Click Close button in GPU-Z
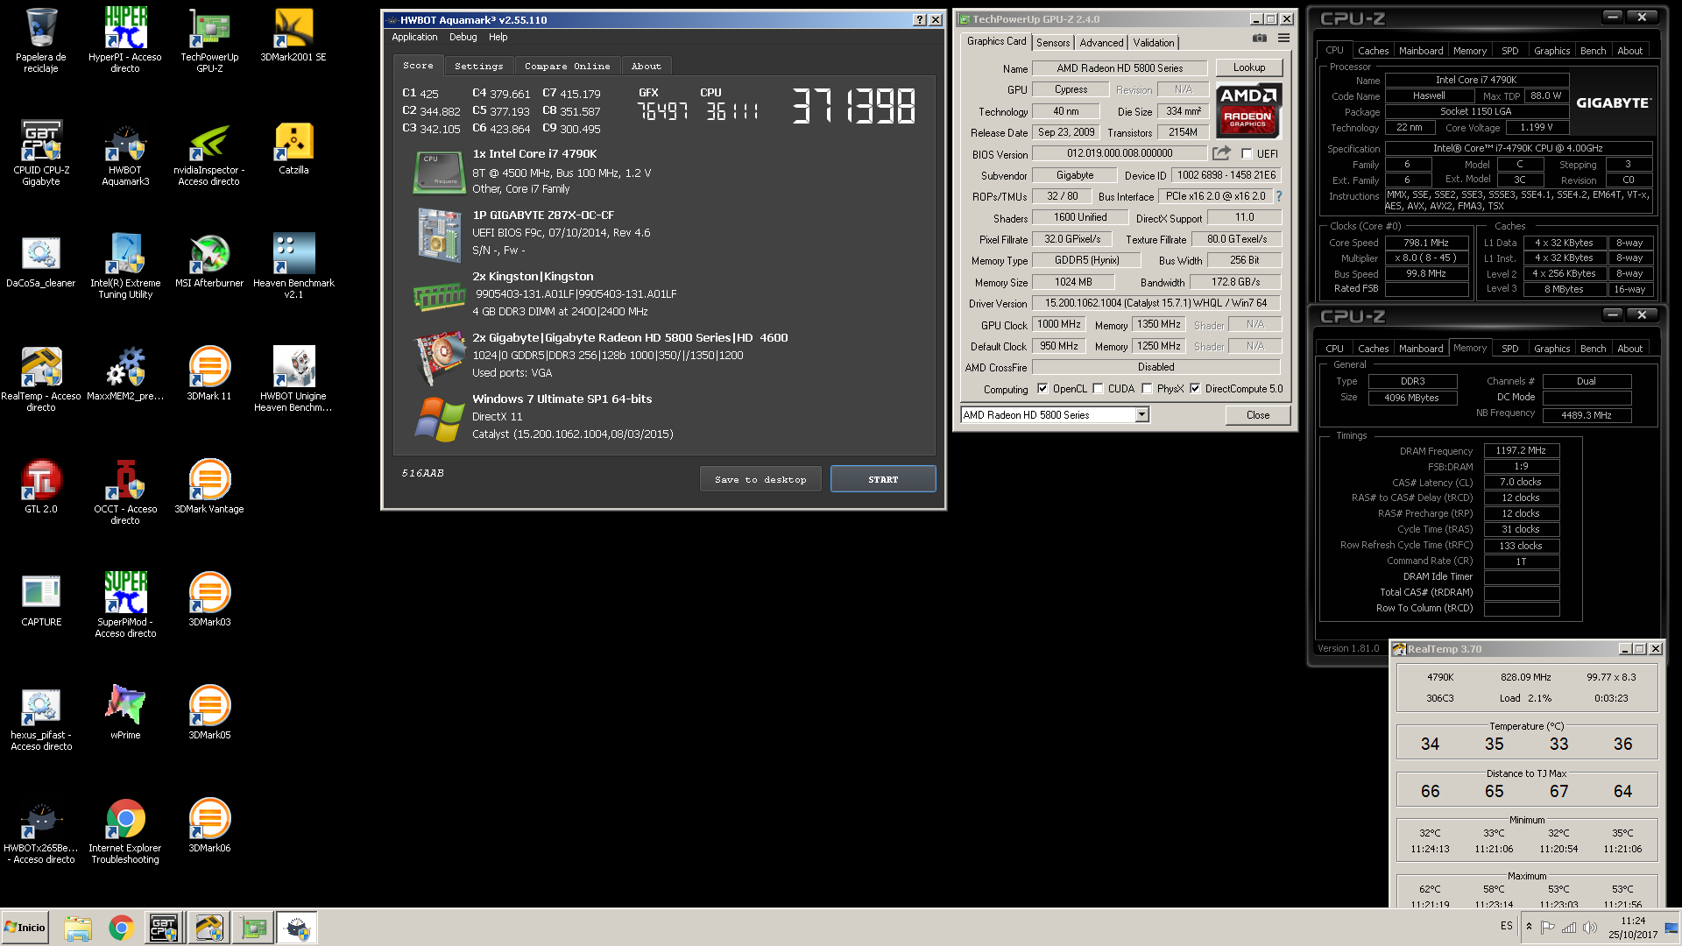 pyautogui.click(x=1258, y=415)
